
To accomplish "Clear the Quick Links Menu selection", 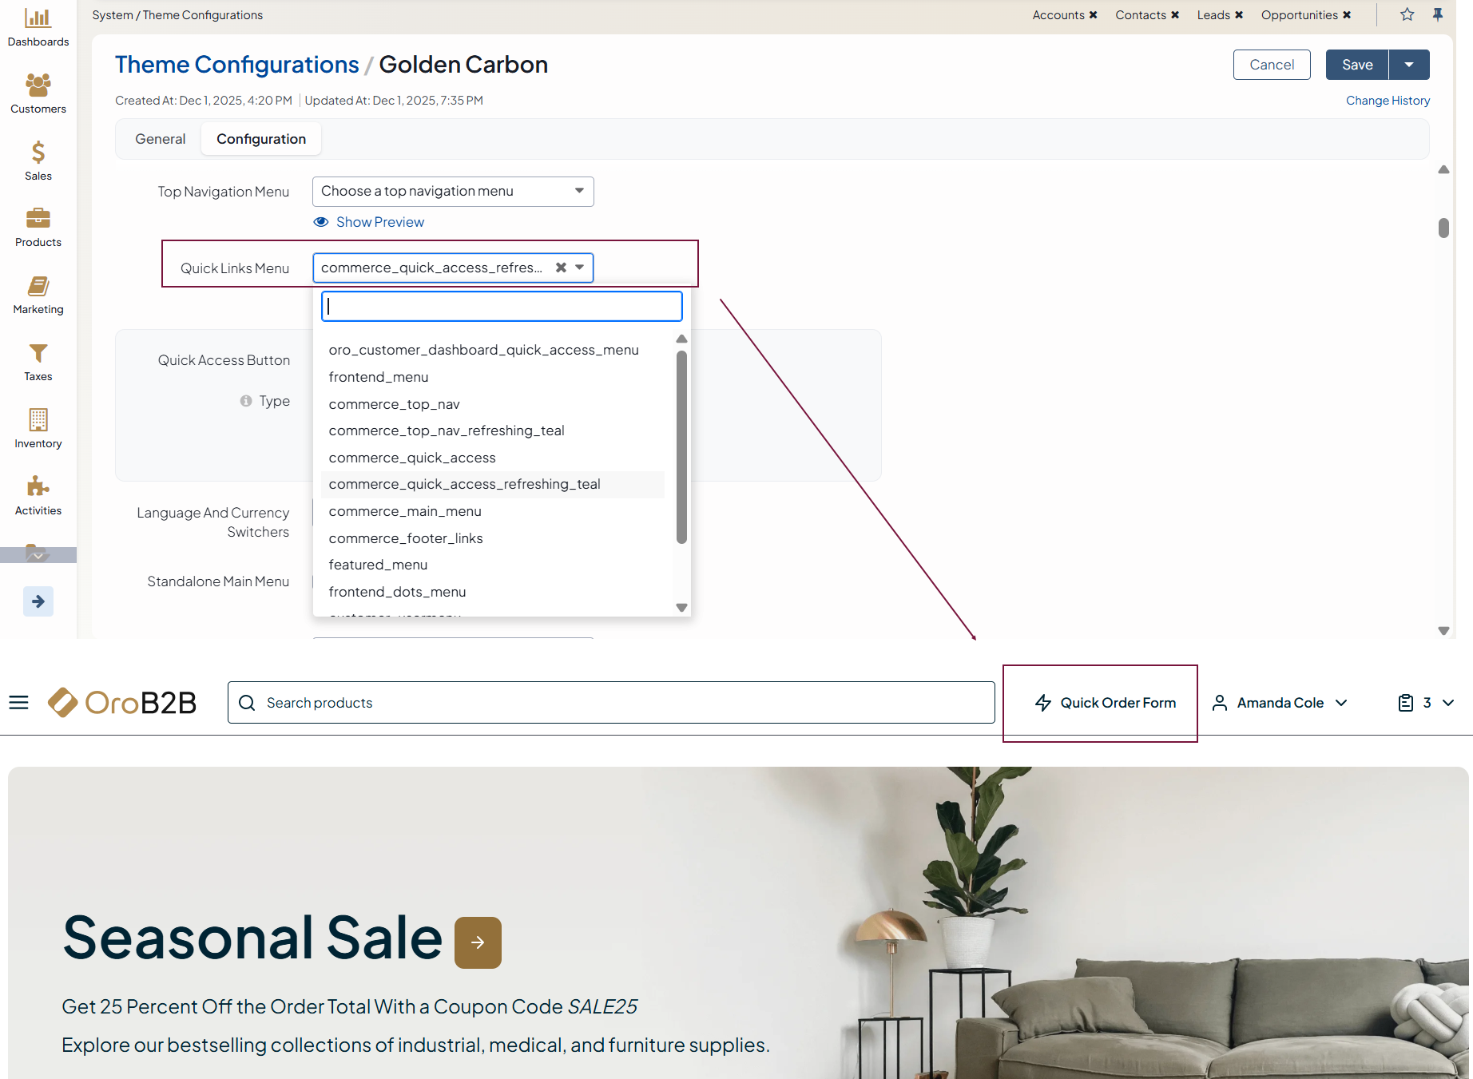I will coord(561,268).
